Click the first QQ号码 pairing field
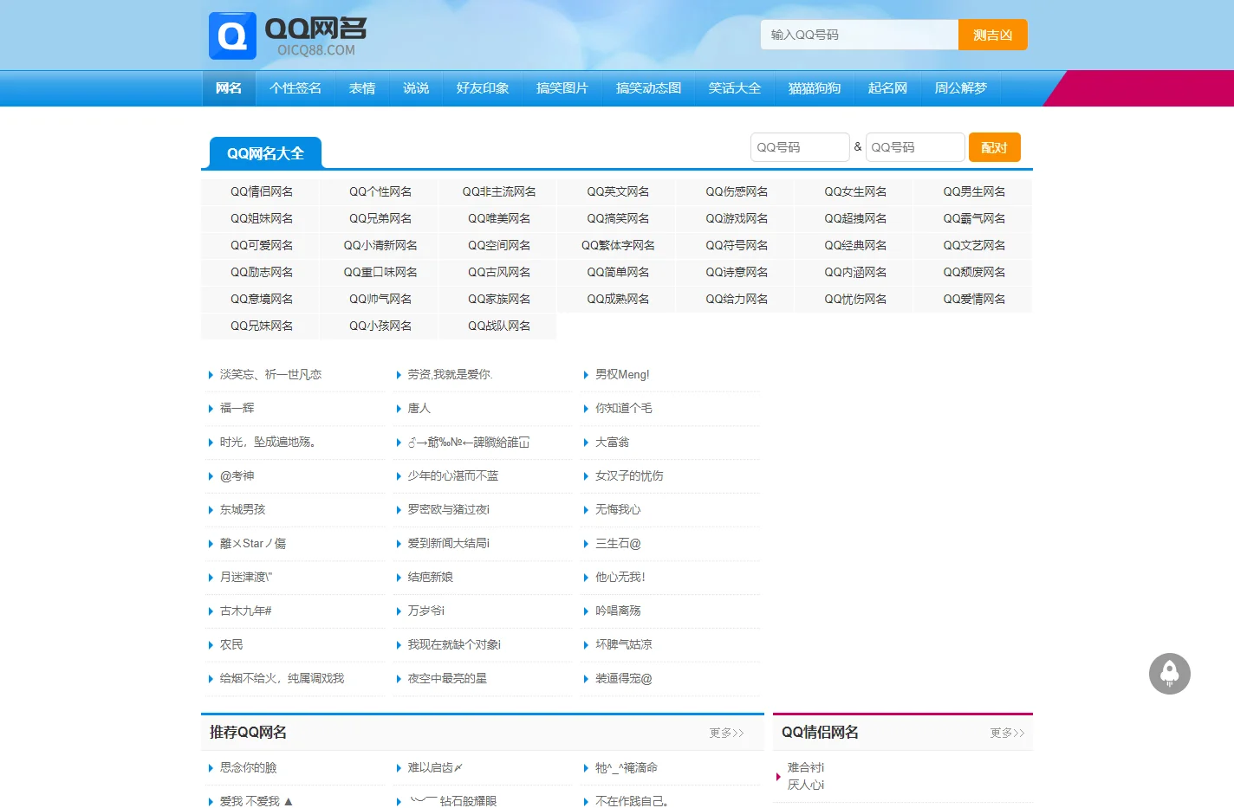The width and height of the screenshot is (1234, 808). (800, 147)
